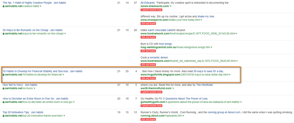This screenshot has width=294, height=123.
Task: Click '404 not found' badge under FOOD_9846 URL
Action: pyautogui.click(x=148, y=64)
